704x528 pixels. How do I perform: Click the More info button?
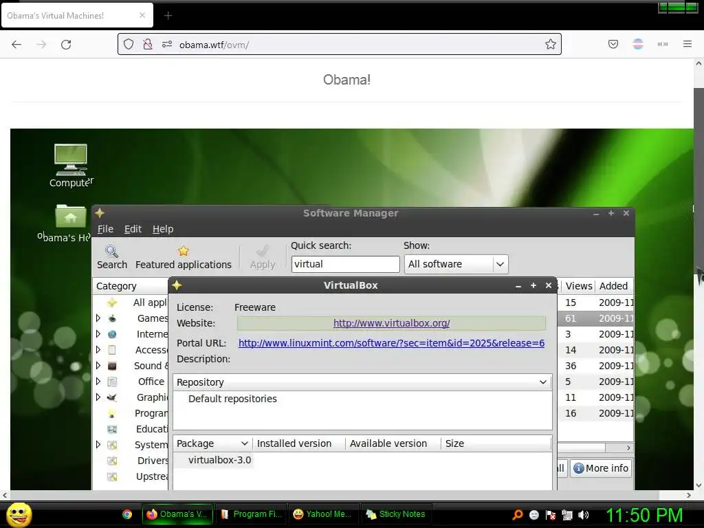pos(601,468)
